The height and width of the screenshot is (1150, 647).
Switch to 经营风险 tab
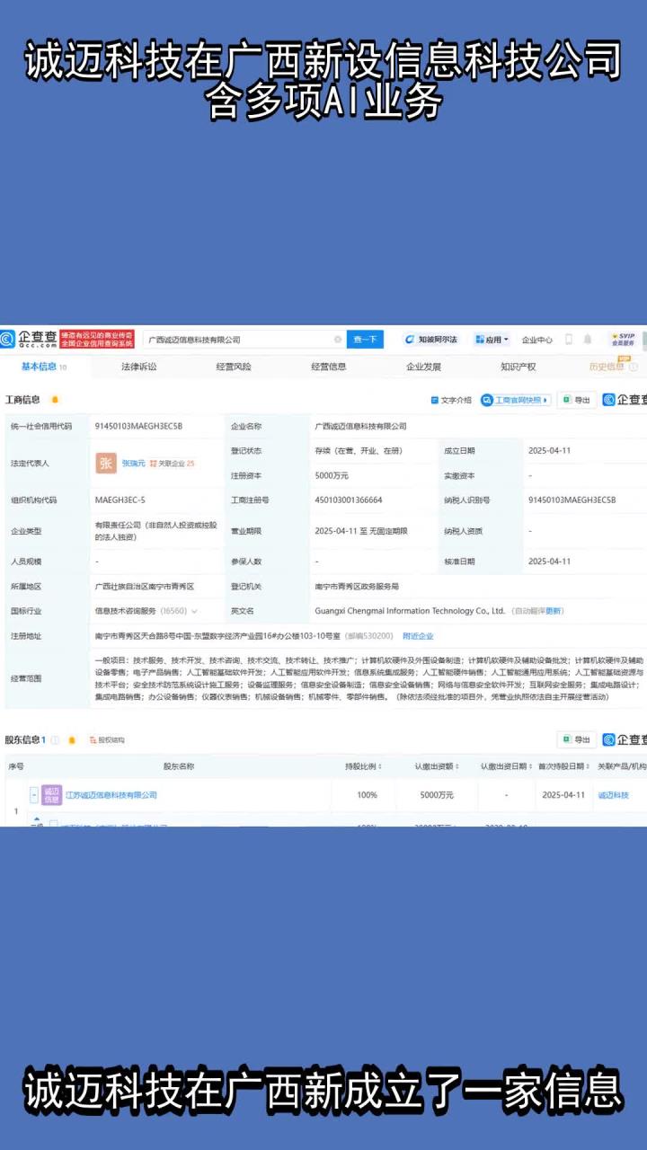pos(234,367)
